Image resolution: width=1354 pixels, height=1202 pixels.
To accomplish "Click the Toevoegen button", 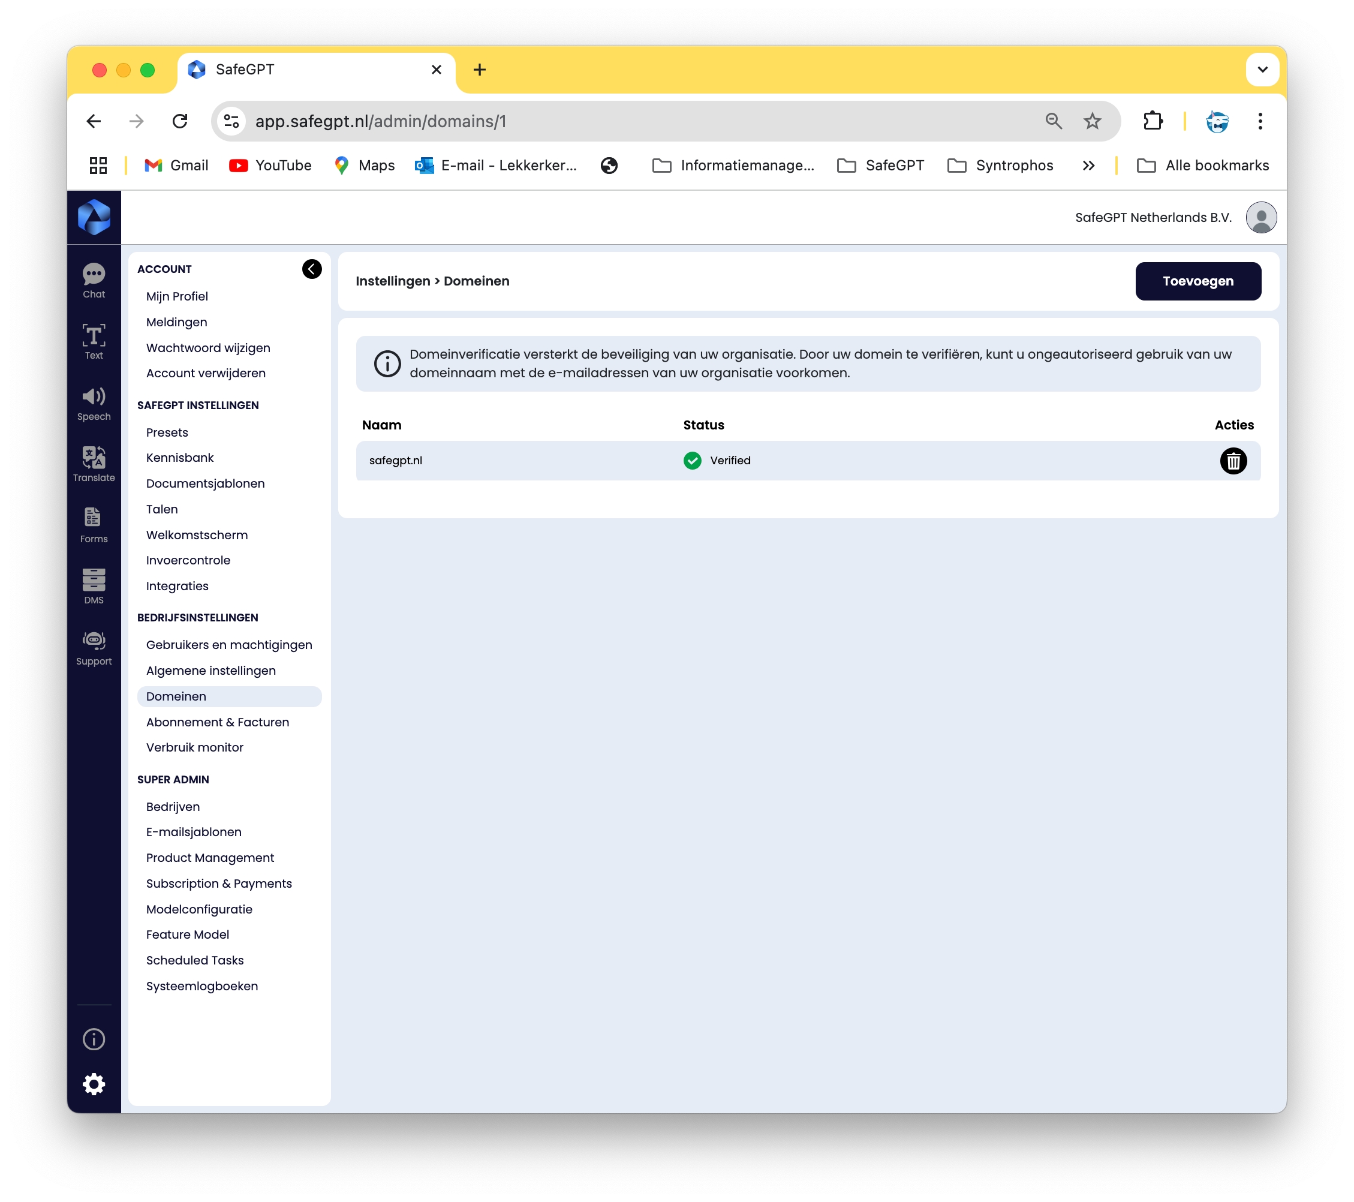I will tap(1197, 281).
